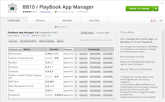Click the ? button for Scrapbook

pyautogui.click(x=76, y=95)
